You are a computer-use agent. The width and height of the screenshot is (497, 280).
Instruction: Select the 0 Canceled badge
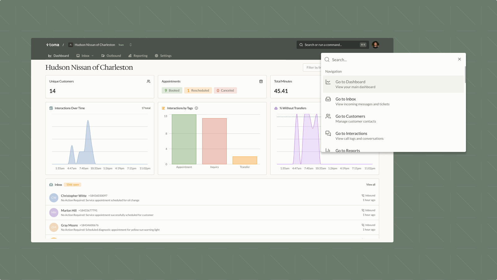tap(225, 91)
